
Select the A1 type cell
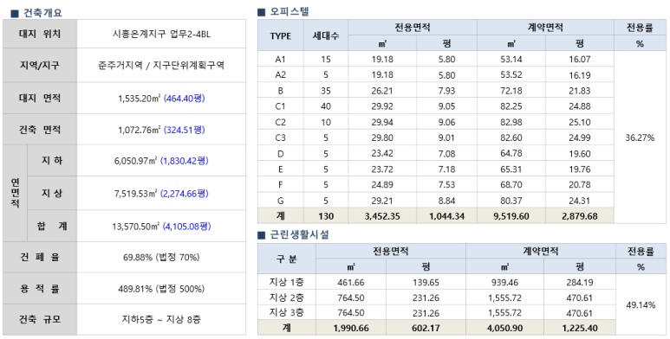[280, 60]
